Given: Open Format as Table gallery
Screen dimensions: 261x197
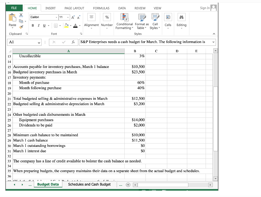Looking at the screenshot, I should (142, 22).
